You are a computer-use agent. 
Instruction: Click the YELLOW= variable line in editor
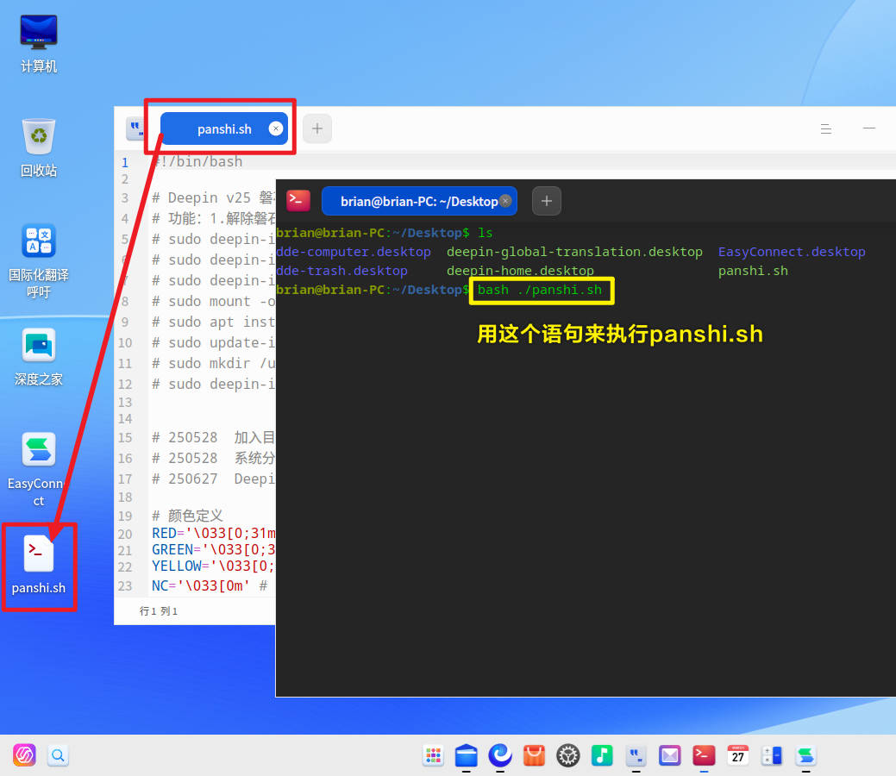click(x=213, y=566)
